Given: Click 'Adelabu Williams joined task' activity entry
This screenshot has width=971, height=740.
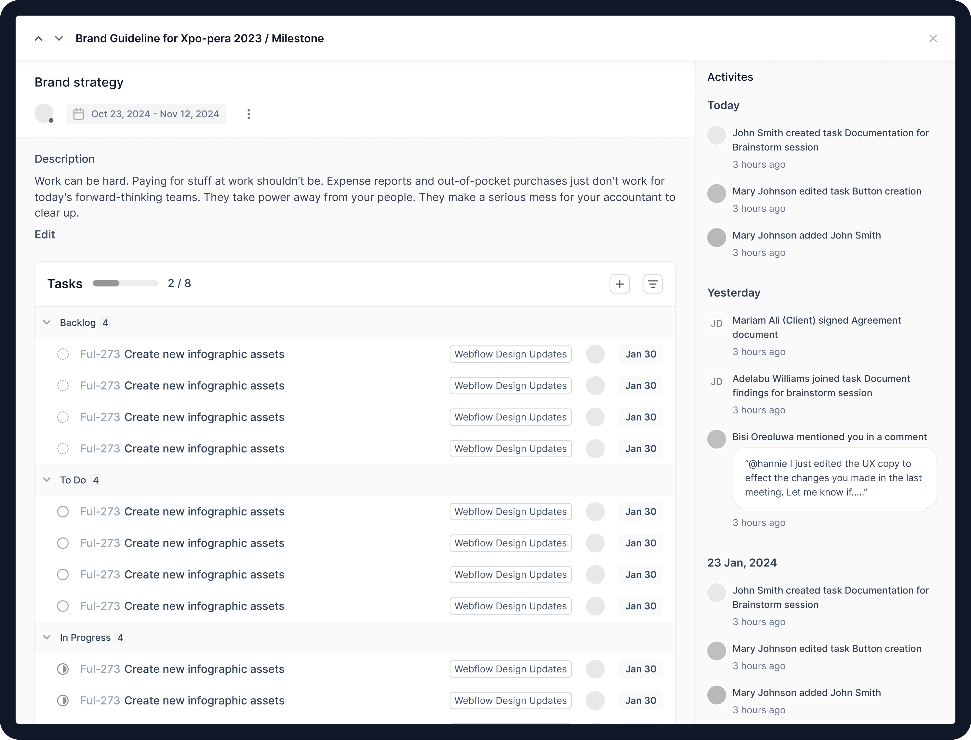Looking at the screenshot, I should [x=821, y=385].
